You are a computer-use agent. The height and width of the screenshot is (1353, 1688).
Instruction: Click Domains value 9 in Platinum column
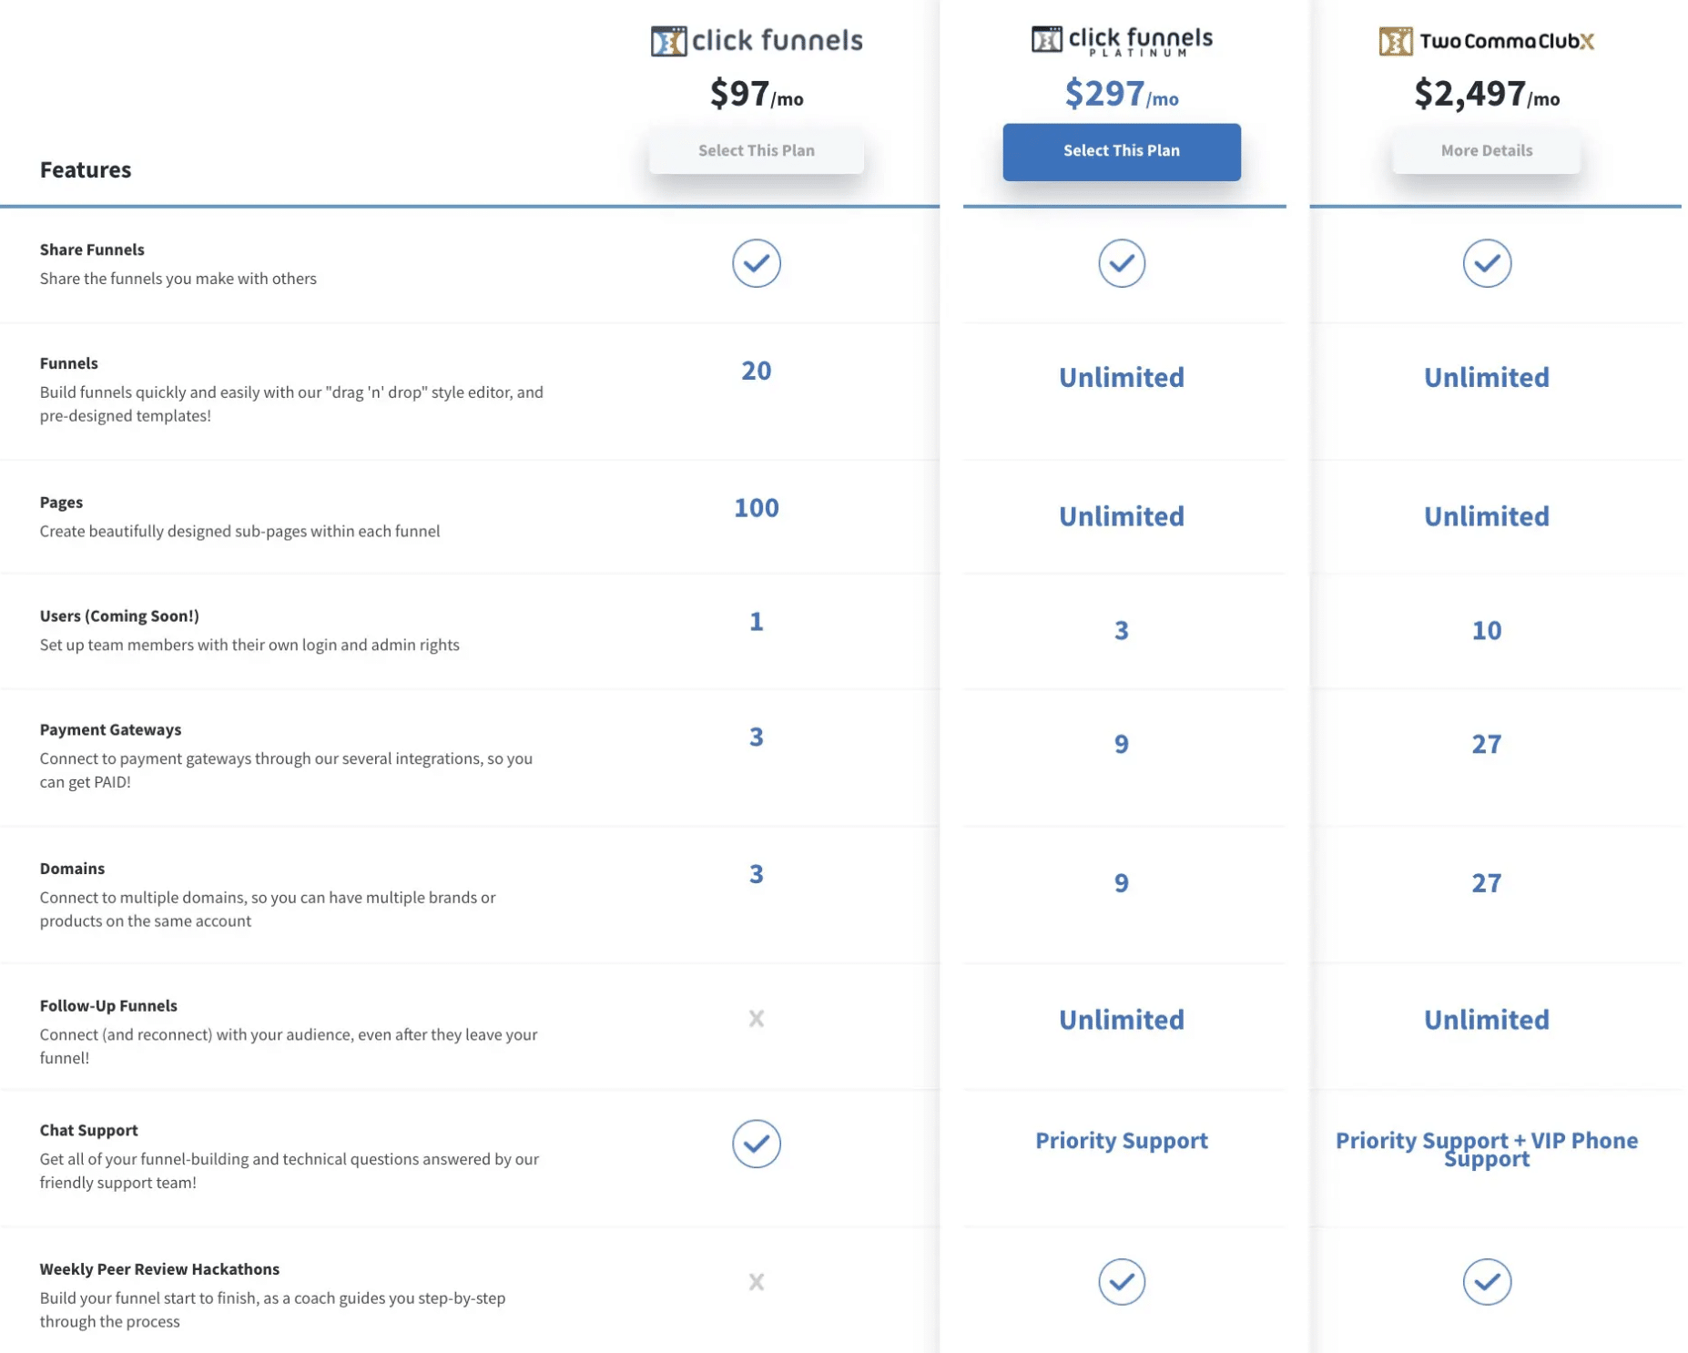[1122, 883]
